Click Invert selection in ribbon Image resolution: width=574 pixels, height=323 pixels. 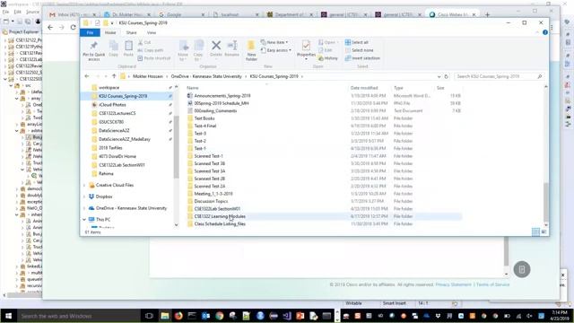pyautogui.click(x=362, y=58)
